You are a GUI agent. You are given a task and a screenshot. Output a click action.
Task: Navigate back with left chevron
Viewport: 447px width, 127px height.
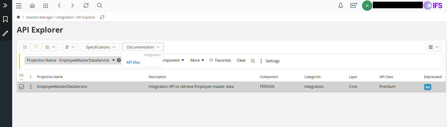(x=59, y=6)
